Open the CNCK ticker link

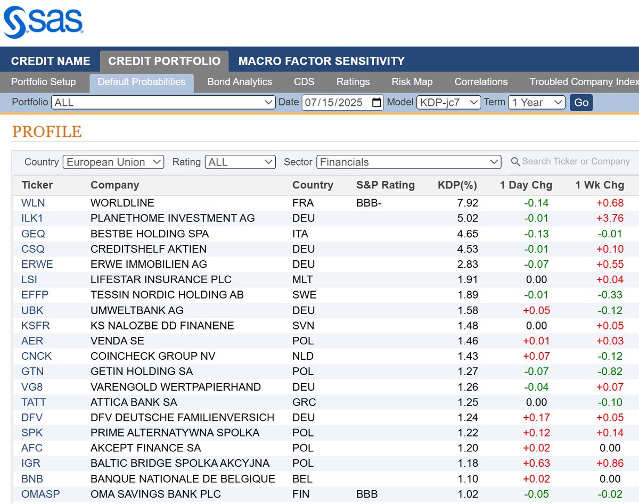click(x=37, y=356)
